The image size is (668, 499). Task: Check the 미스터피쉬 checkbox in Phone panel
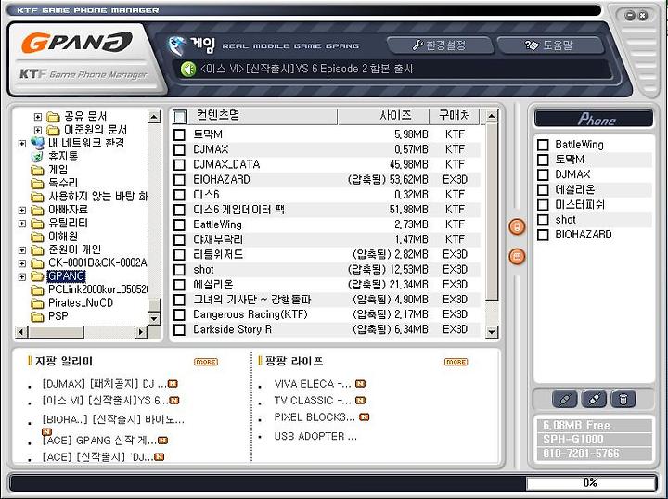(x=543, y=205)
